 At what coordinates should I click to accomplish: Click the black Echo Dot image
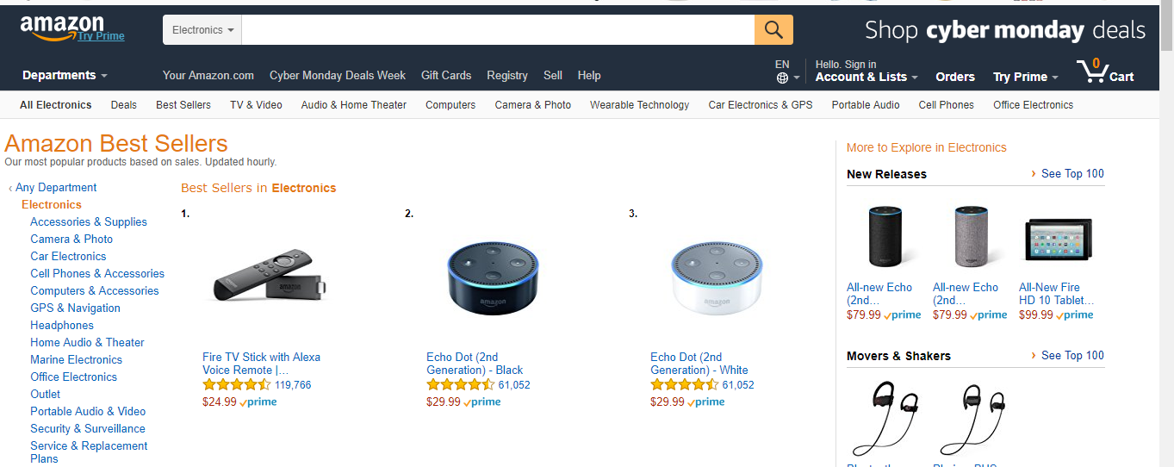click(x=493, y=278)
